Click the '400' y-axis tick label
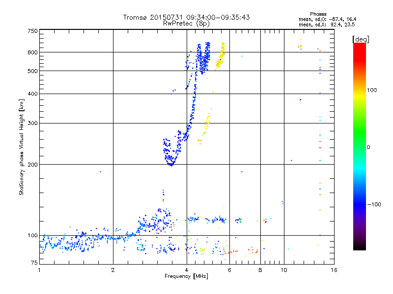Image resolution: width=393 pixels, height=294 pixels. (x=32, y=94)
